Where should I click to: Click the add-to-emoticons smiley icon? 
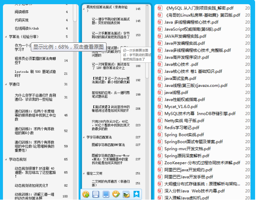[x=86, y=194]
